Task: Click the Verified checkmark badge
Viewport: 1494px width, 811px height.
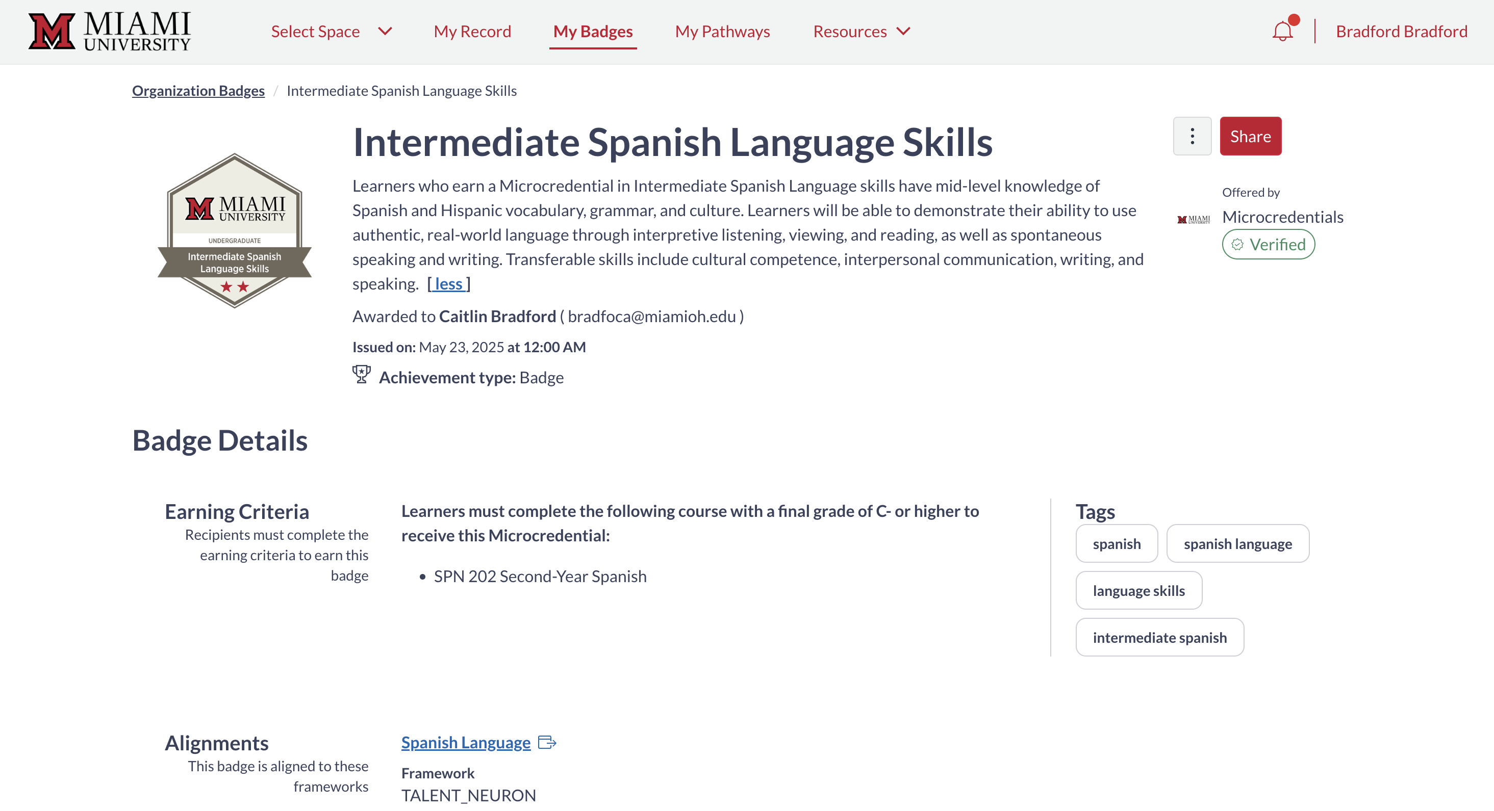Action: point(1268,245)
